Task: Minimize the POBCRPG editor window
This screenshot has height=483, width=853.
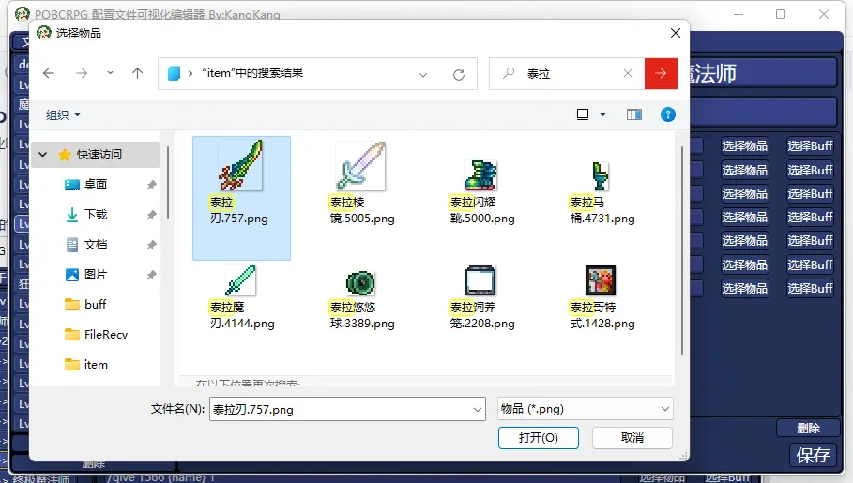Action: pyautogui.click(x=739, y=14)
